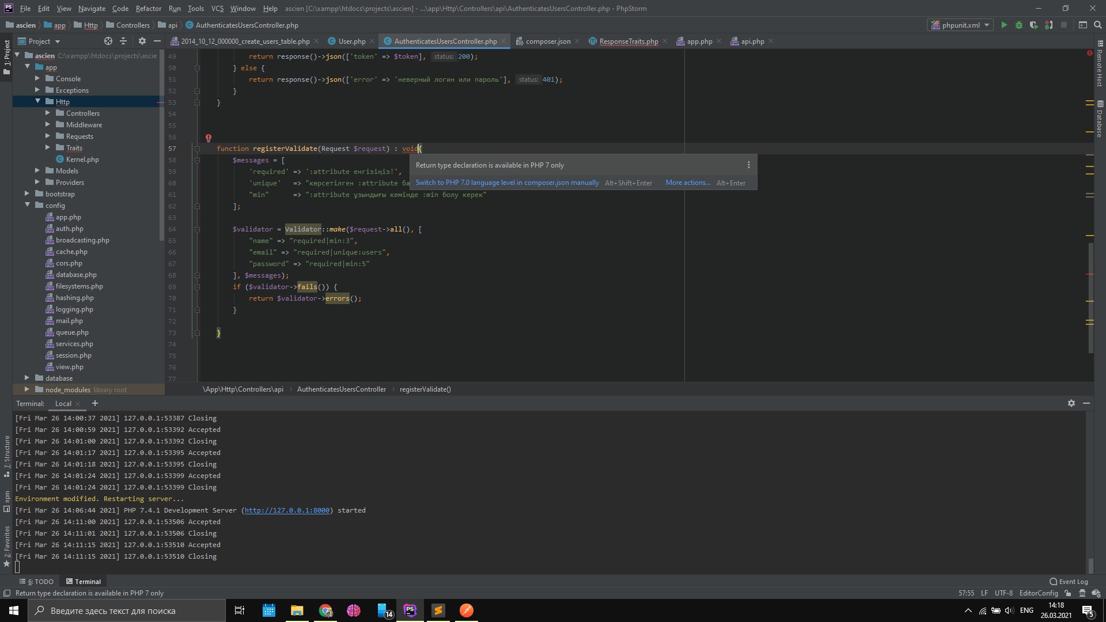Open the Navigate menu
The image size is (1106, 622).
[x=92, y=9]
